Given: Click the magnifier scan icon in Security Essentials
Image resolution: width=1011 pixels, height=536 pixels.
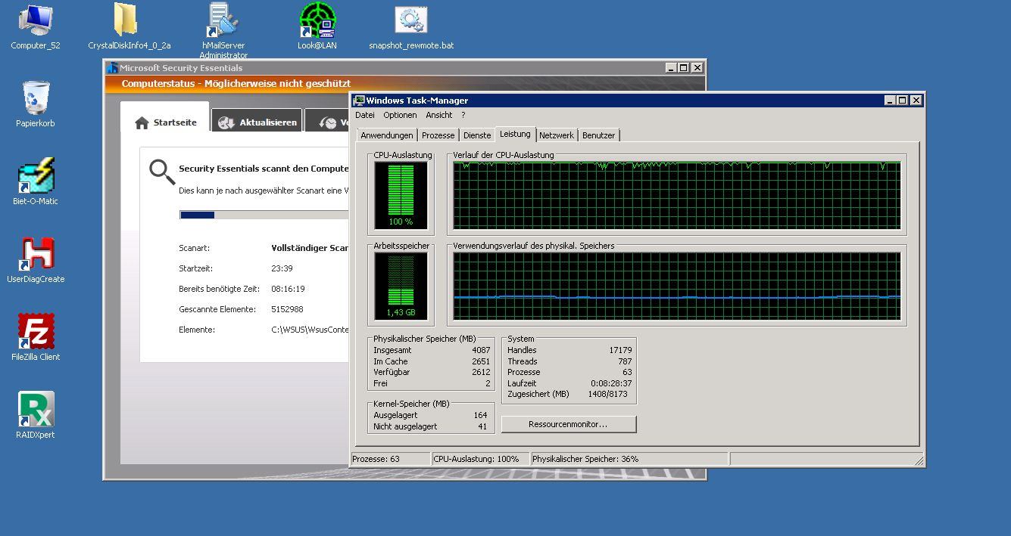Looking at the screenshot, I should tap(161, 172).
